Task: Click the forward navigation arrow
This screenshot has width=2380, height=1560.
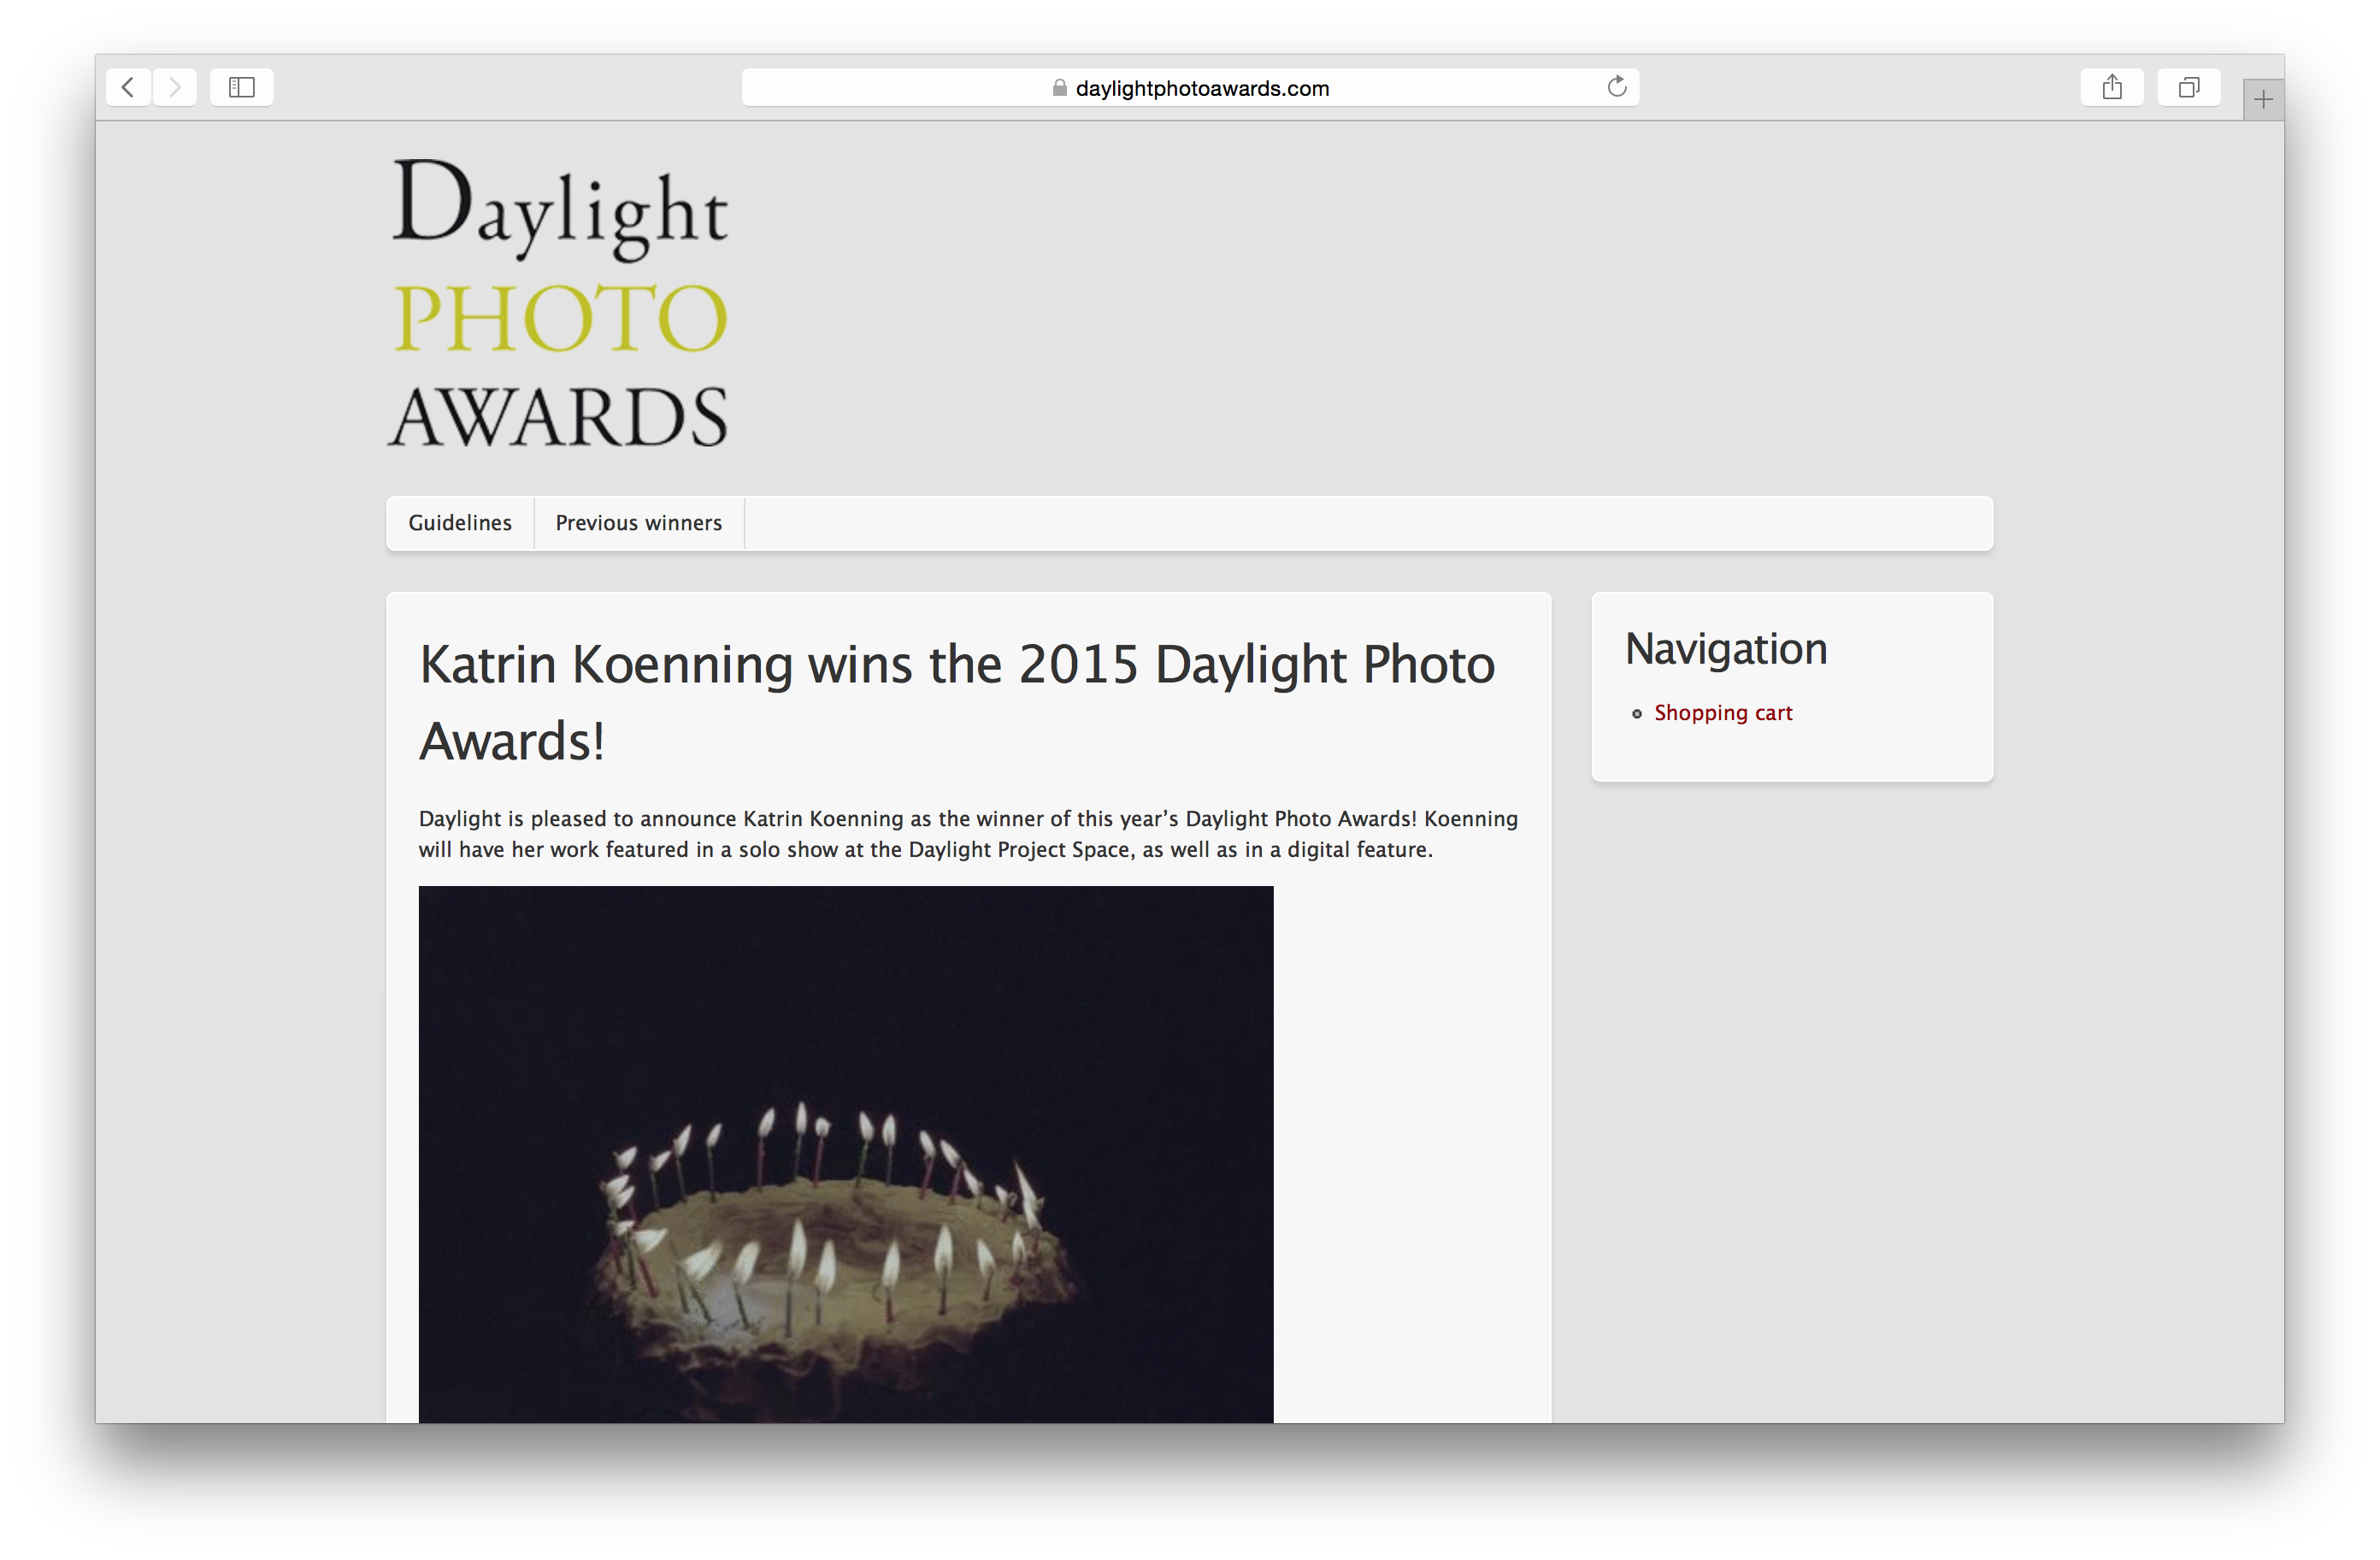Action: tap(175, 87)
